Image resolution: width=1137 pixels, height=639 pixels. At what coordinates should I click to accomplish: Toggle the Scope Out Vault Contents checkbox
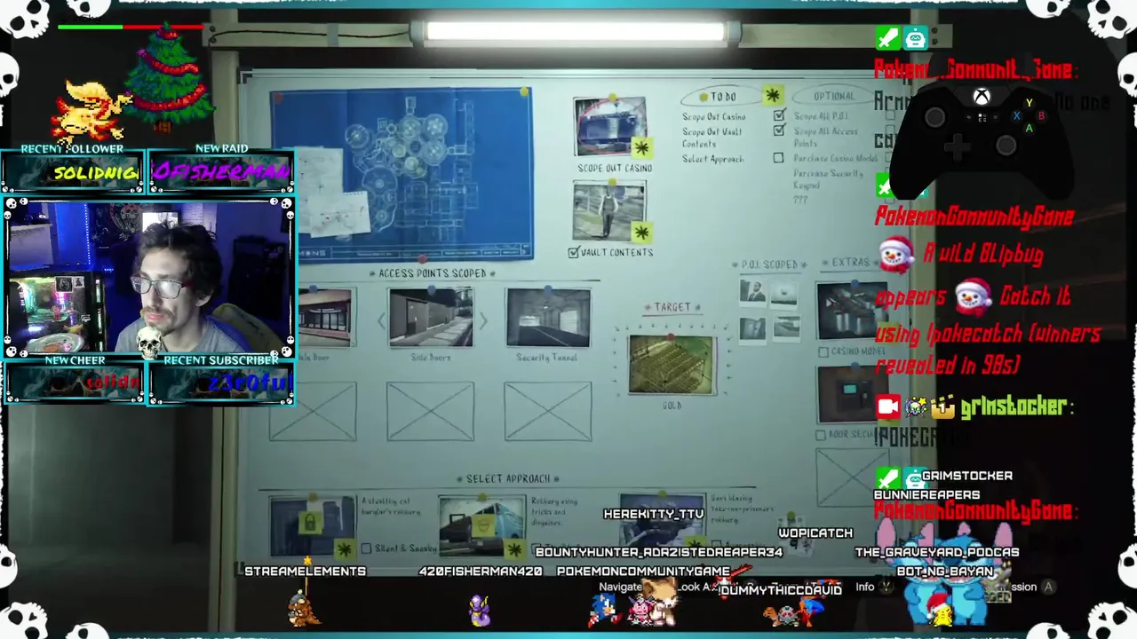coord(779,130)
